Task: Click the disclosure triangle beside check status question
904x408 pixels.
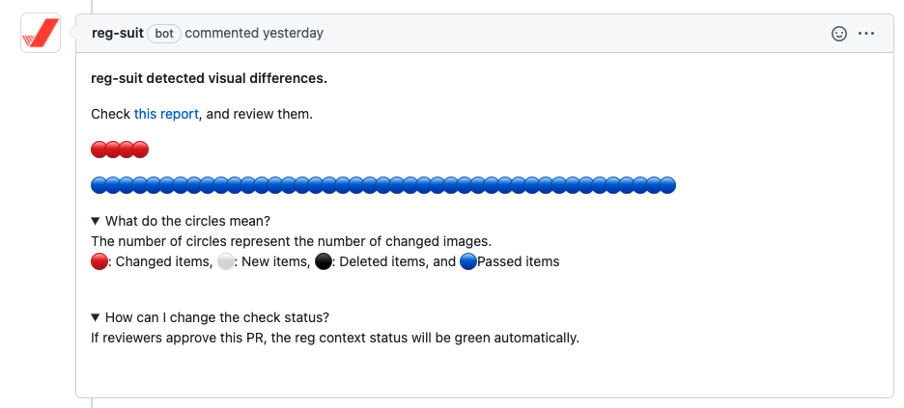Action: click(96, 317)
